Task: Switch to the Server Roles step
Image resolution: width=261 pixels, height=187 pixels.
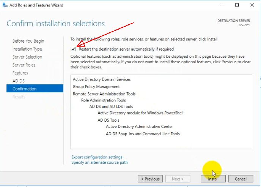Action: 24,65
